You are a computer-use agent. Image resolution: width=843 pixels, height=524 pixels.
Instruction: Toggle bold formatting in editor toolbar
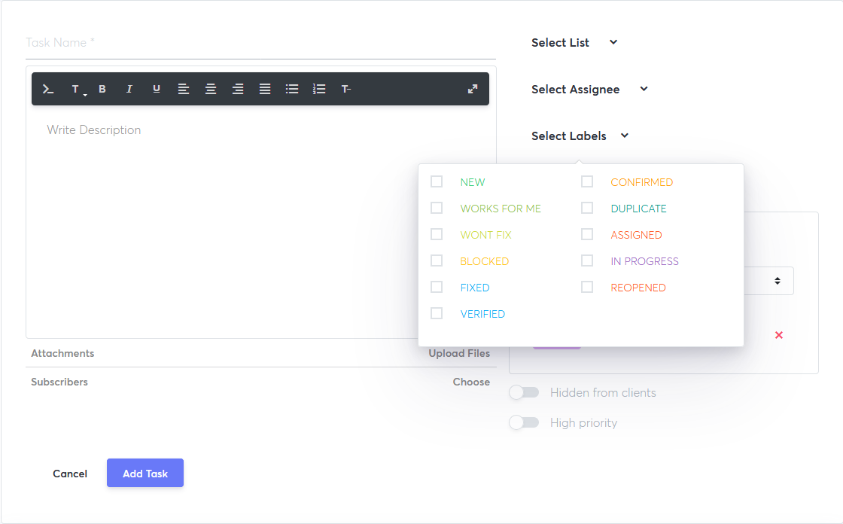click(x=102, y=90)
